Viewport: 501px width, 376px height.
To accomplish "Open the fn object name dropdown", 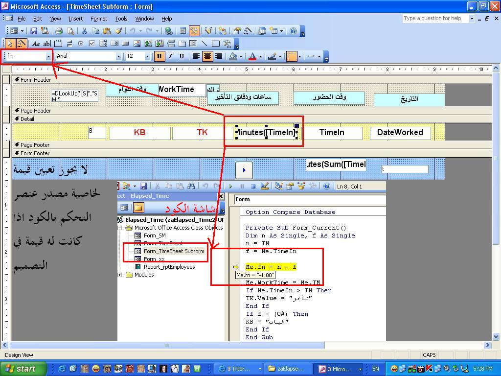I will 48,56.
